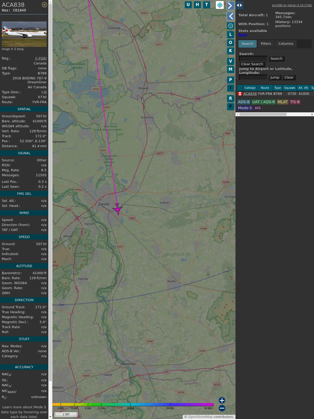This screenshot has width=314, height=419.
Task: Sort table by Type column
Action: [x=278, y=88]
